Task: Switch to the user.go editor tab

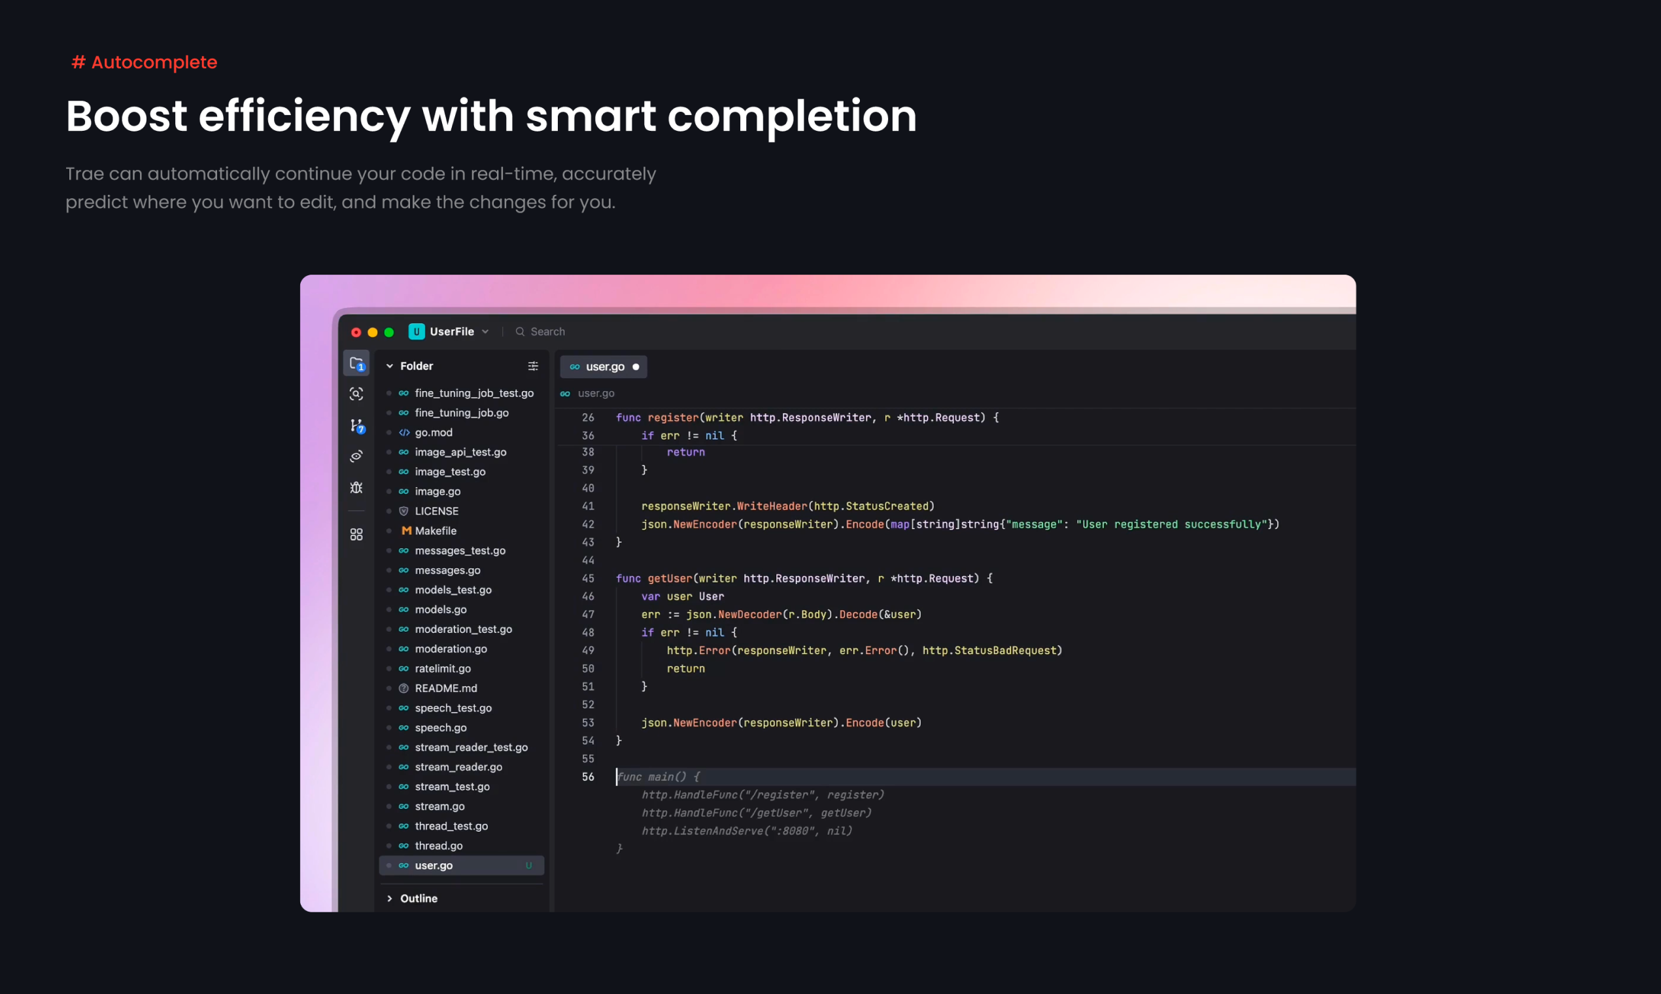Action: 604,367
